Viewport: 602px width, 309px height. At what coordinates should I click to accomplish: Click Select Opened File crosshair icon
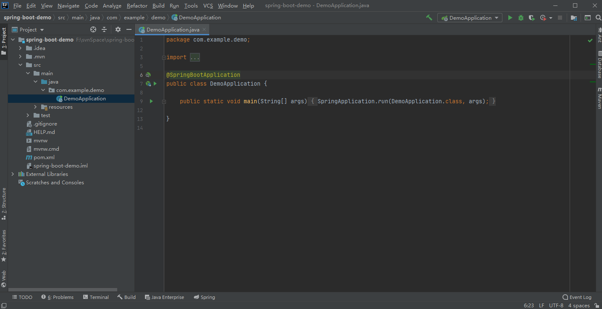[x=93, y=29]
